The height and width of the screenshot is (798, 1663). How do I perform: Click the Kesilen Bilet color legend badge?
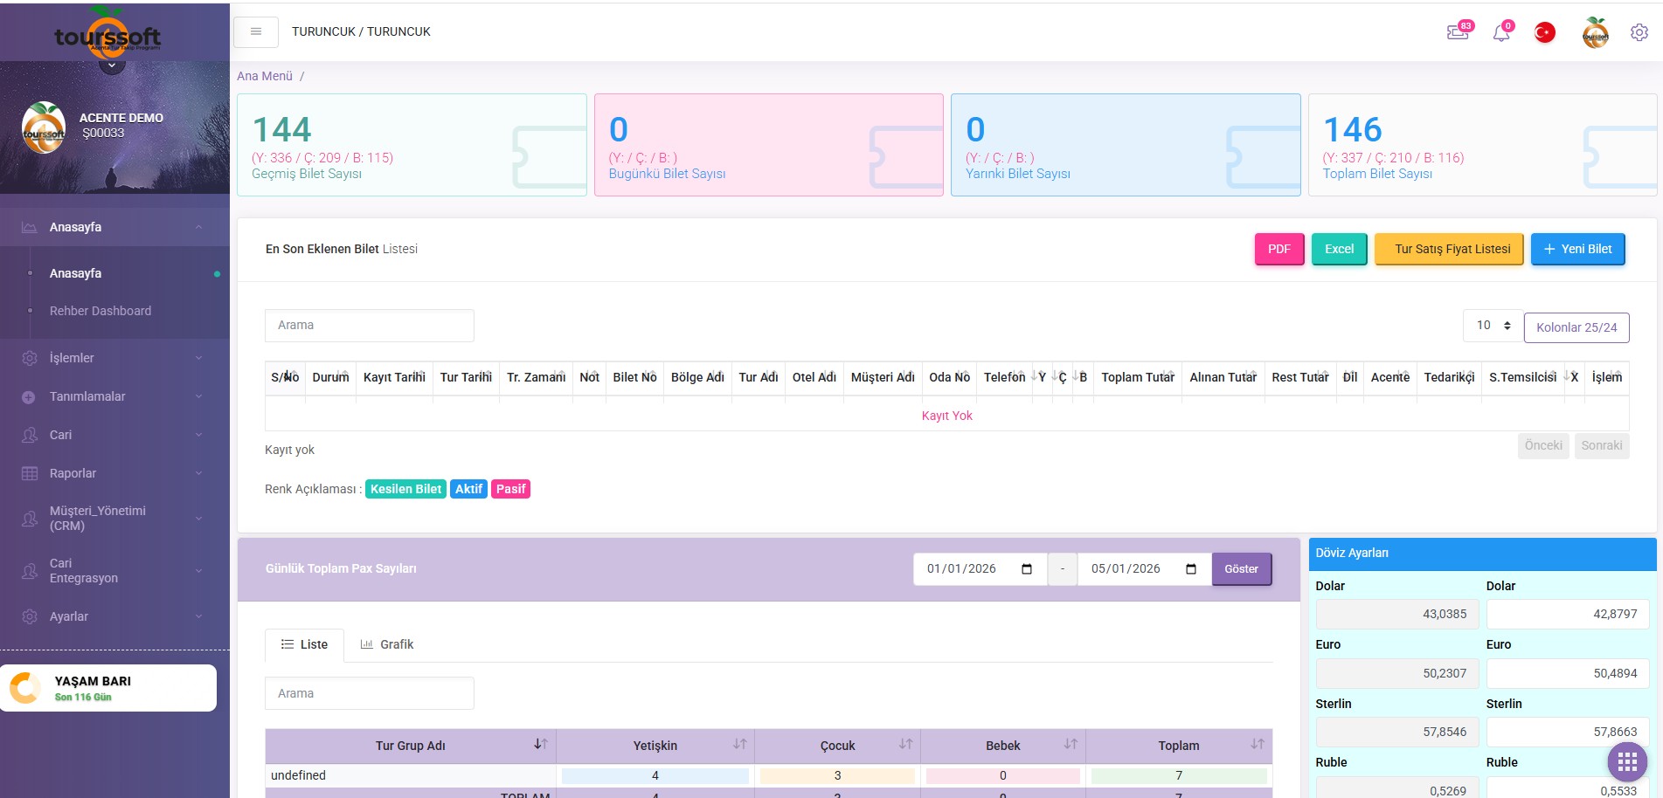(405, 489)
